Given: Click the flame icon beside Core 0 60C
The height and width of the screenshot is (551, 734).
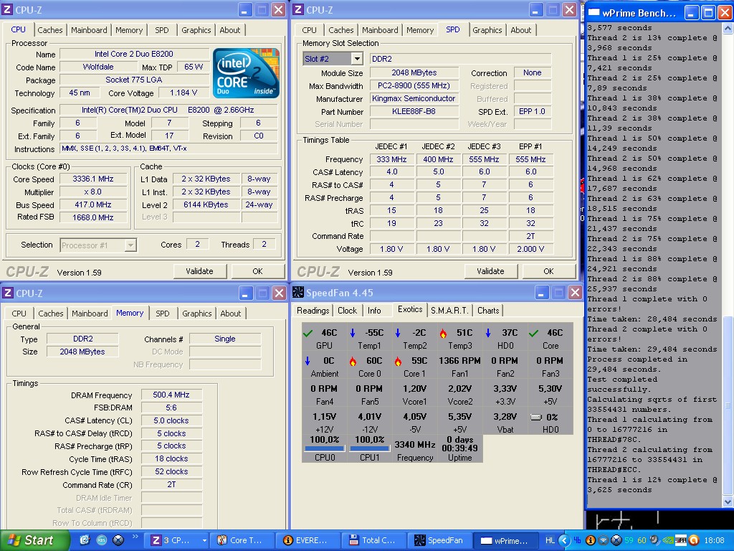Looking at the screenshot, I should pyautogui.click(x=353, y=362).
